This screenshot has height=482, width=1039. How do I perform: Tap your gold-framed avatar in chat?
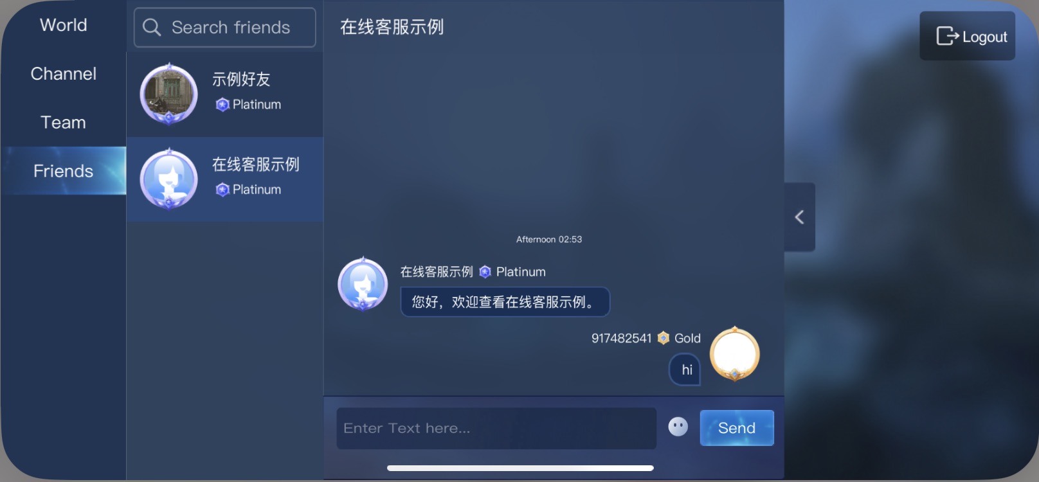pos(734,353)
